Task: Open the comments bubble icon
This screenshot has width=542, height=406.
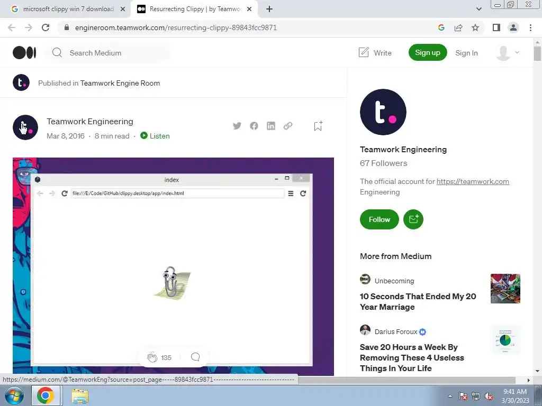Action: tap(195, 357)
